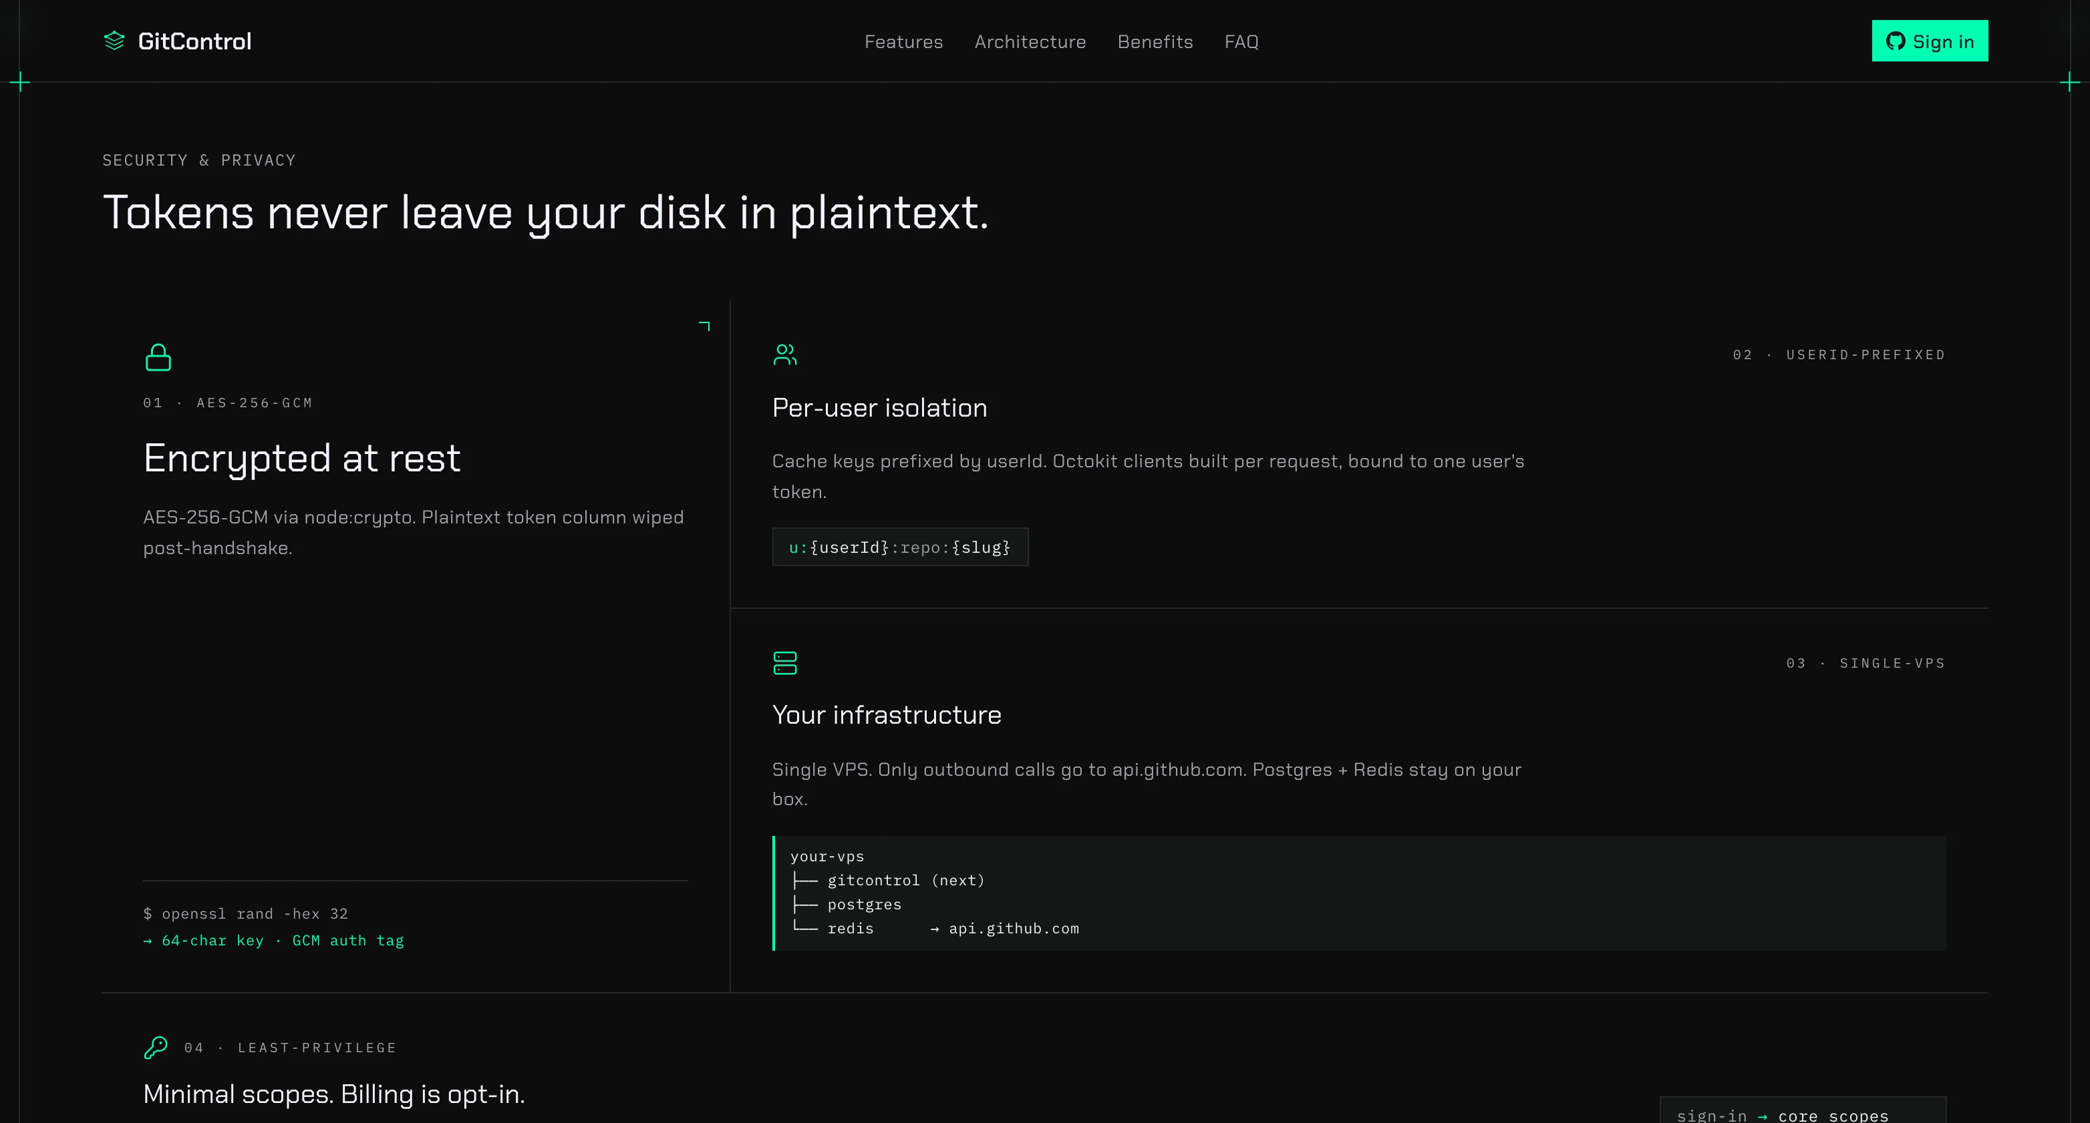Select the u:{userId}:repo:{slug} code chip
Viewport: 2090px width, 1123px height.
point(900,547)
